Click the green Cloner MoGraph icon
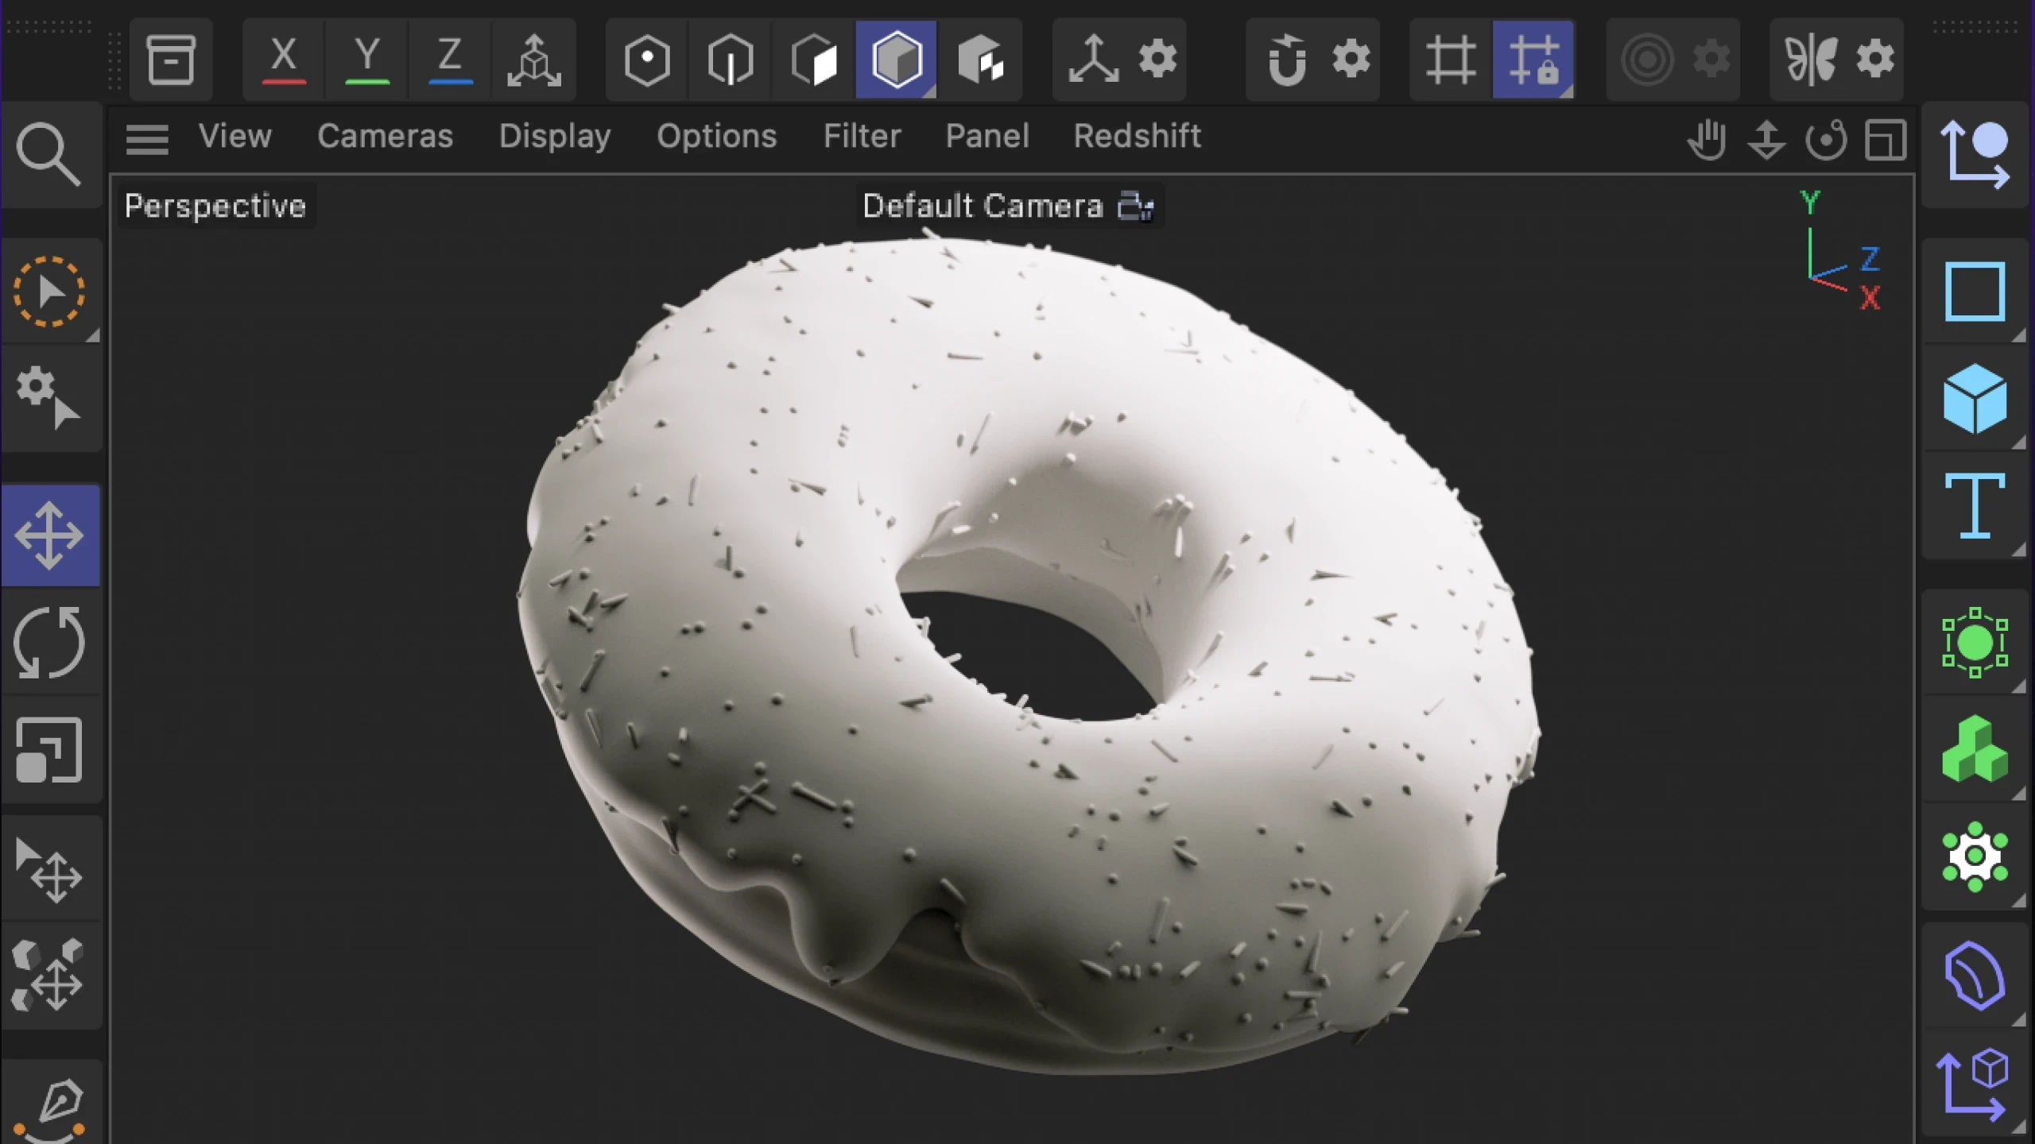 pyautogui.click(x=1975, y=751)
